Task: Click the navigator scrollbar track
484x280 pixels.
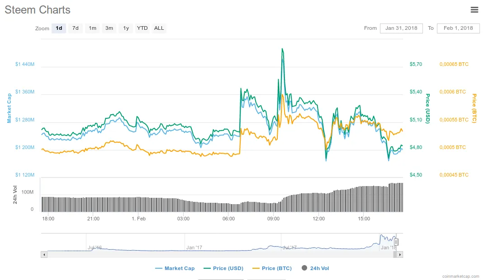Action: pos(220,255)
